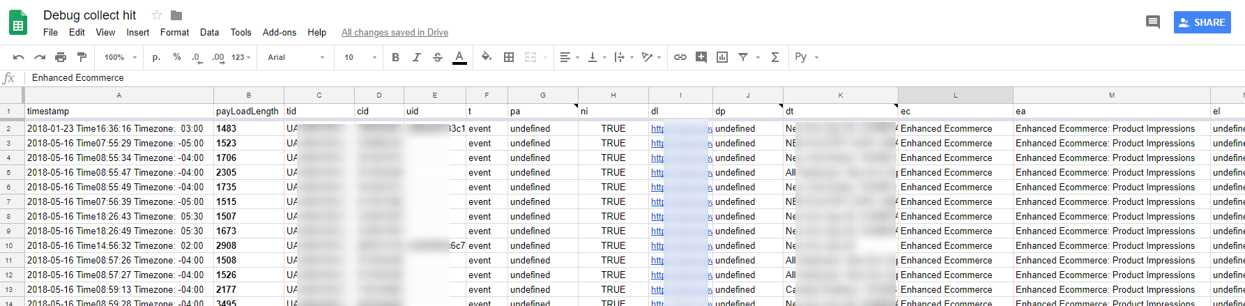This screenshot has height=306, width=1245.
Task: Open vertical align options
Action: (596, 57)
